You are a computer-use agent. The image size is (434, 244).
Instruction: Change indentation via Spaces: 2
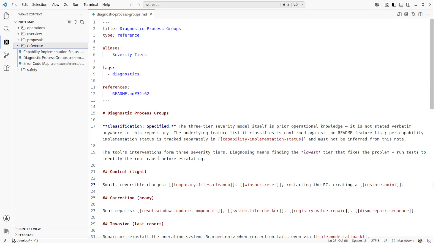click(x=359, y=240)
